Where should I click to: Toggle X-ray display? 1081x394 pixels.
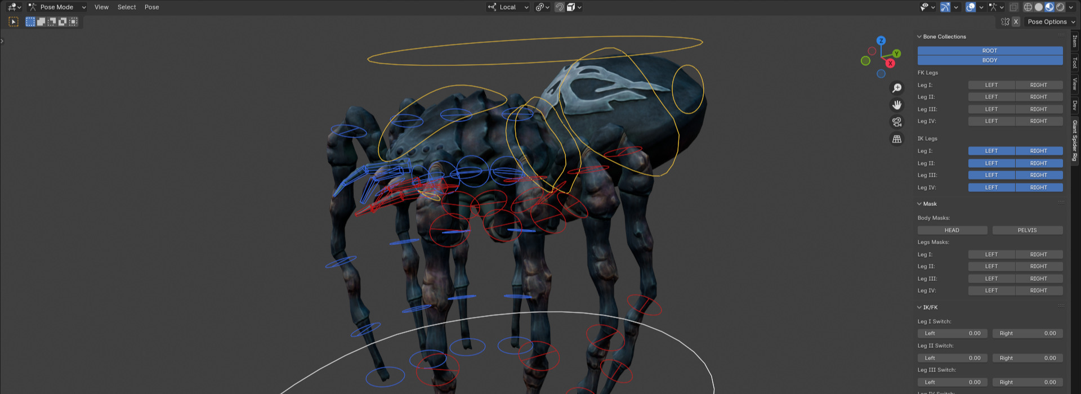1014,7
